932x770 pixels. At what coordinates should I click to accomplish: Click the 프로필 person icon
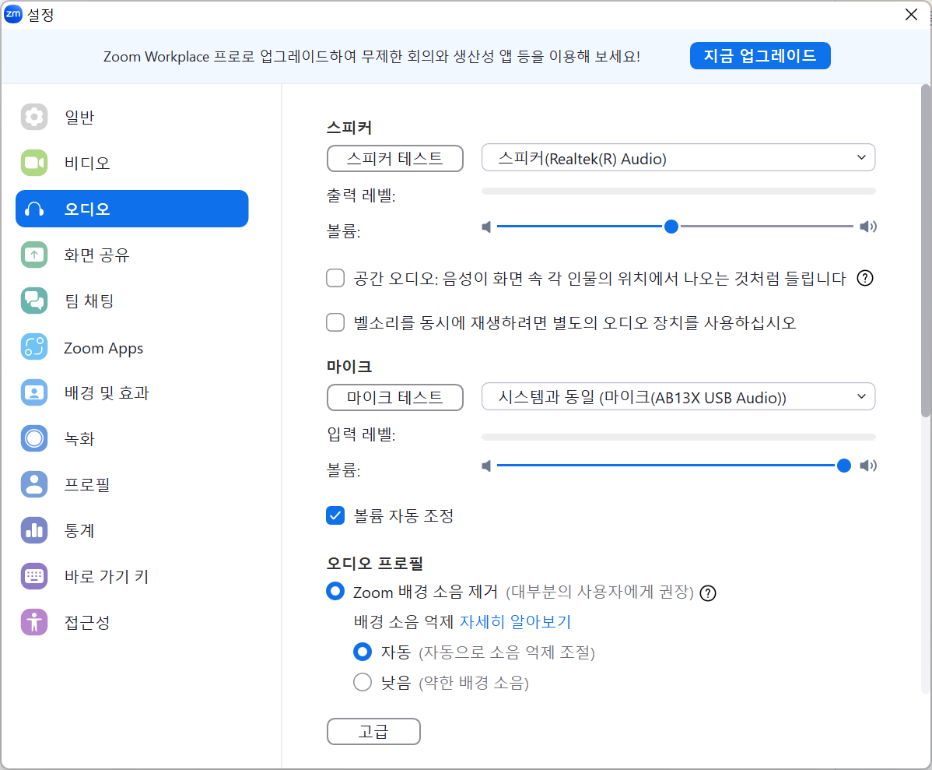click(x=34, y=484)
